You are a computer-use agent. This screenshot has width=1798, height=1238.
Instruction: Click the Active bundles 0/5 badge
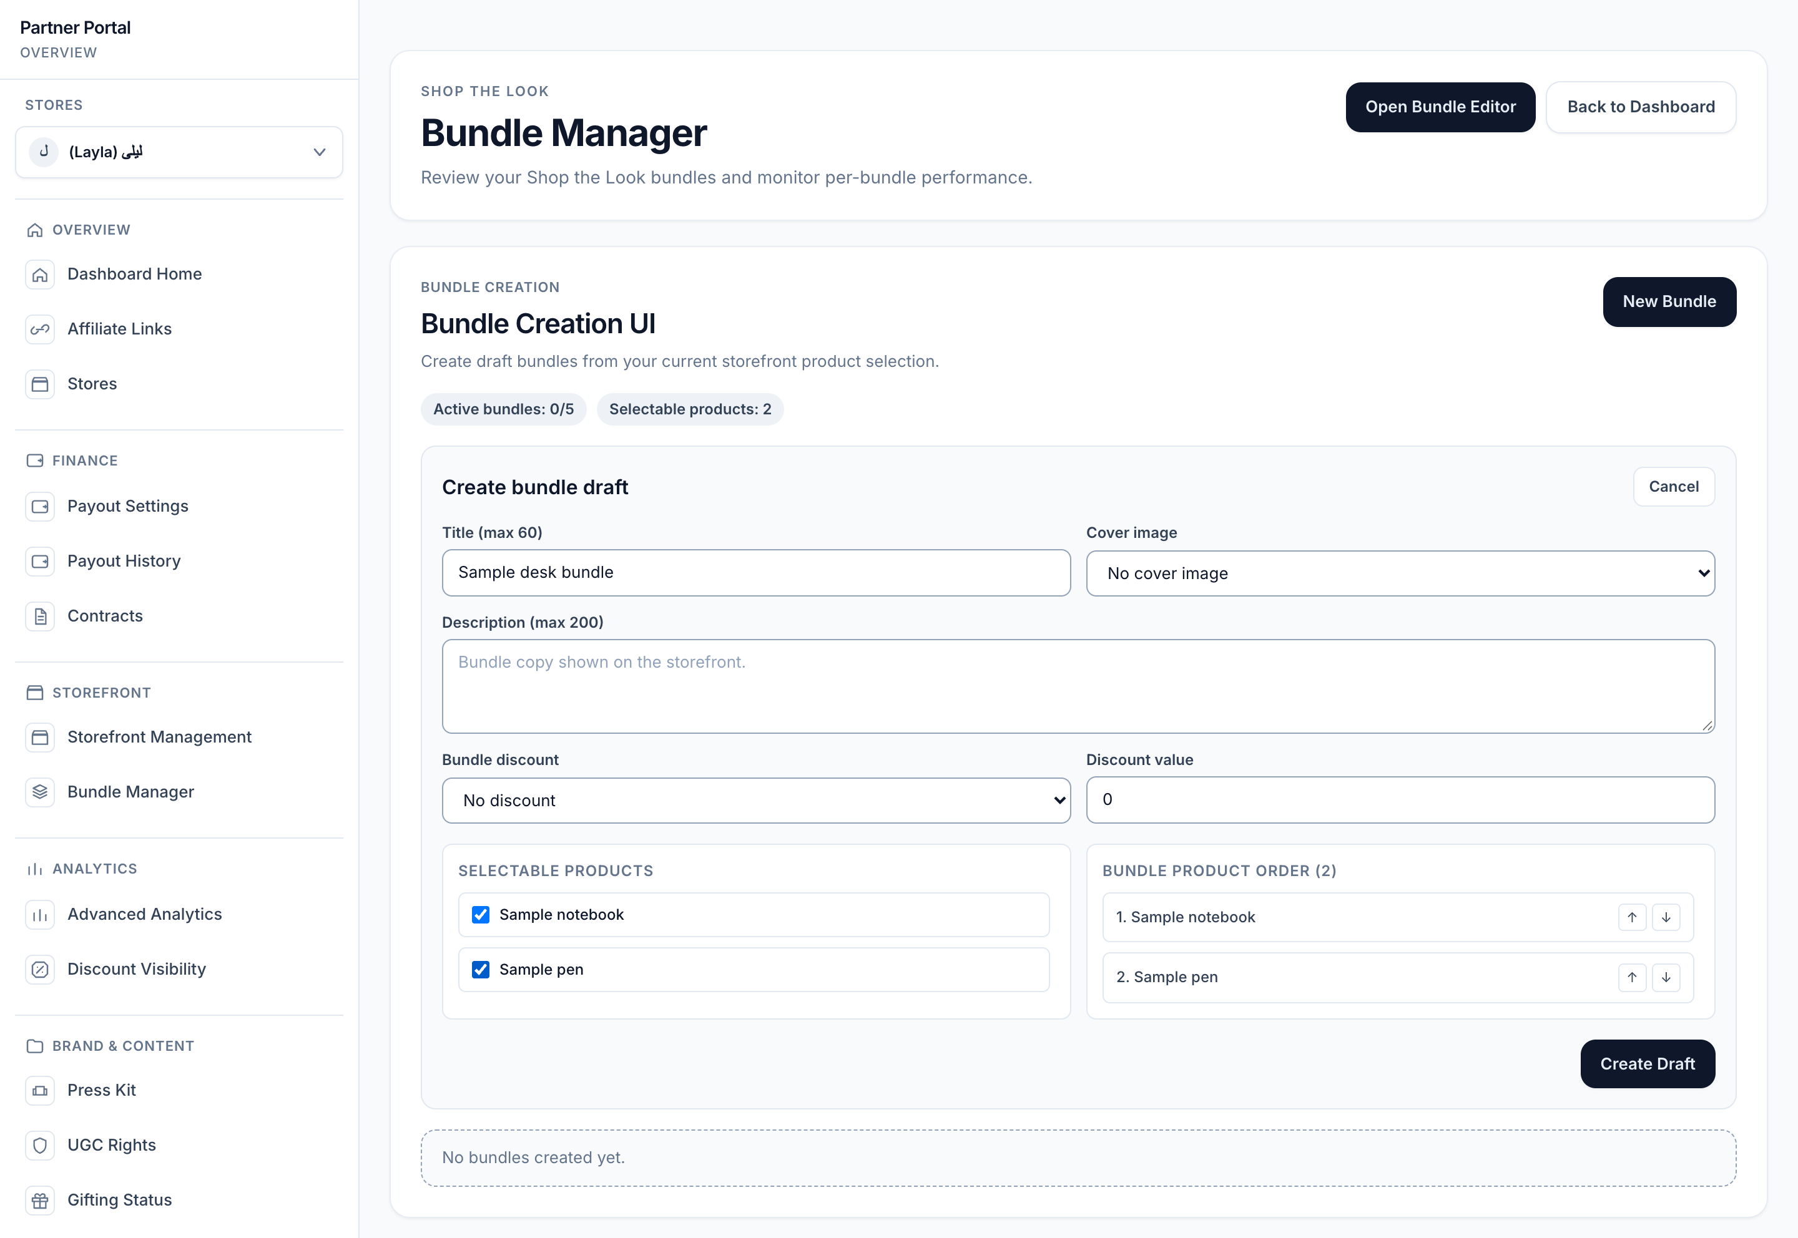pyautogui.click(x=503, y=409)
